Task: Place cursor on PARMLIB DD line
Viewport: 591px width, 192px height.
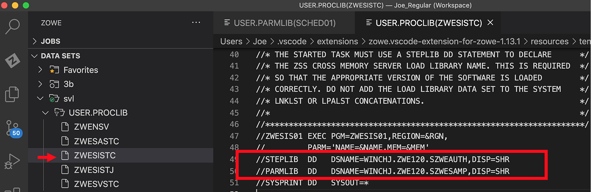Action: [382, 171]
